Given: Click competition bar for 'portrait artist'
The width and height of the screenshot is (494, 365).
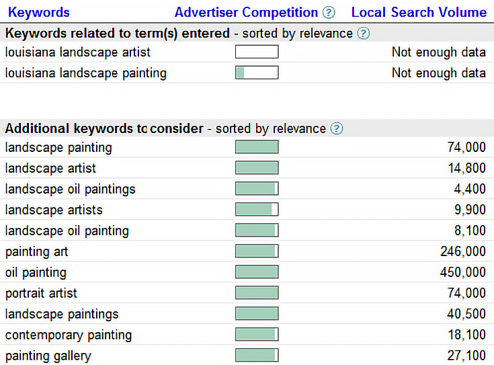Looking at the screenshot, I should (x=257, y=292).
